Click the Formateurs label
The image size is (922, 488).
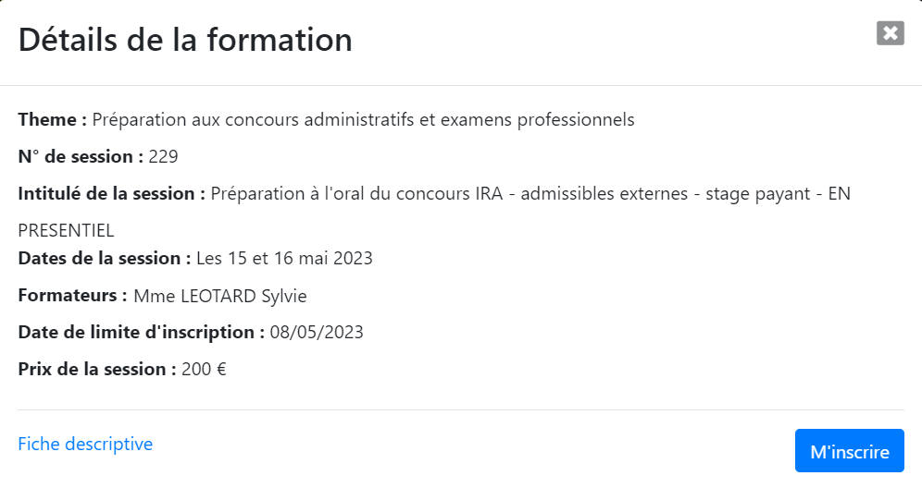tap(72, 295)
